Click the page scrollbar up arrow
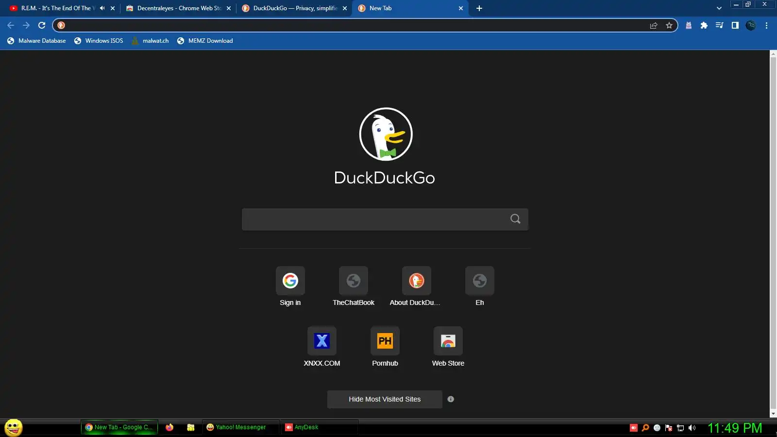 tap(773, 53)
